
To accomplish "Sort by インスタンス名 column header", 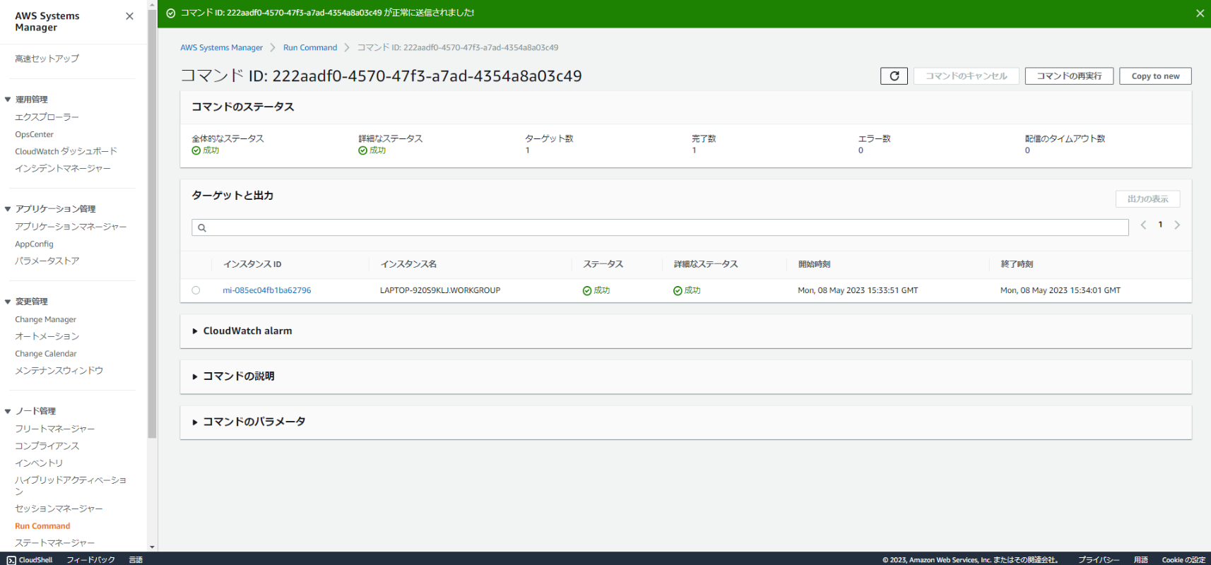I will (408, 264).
